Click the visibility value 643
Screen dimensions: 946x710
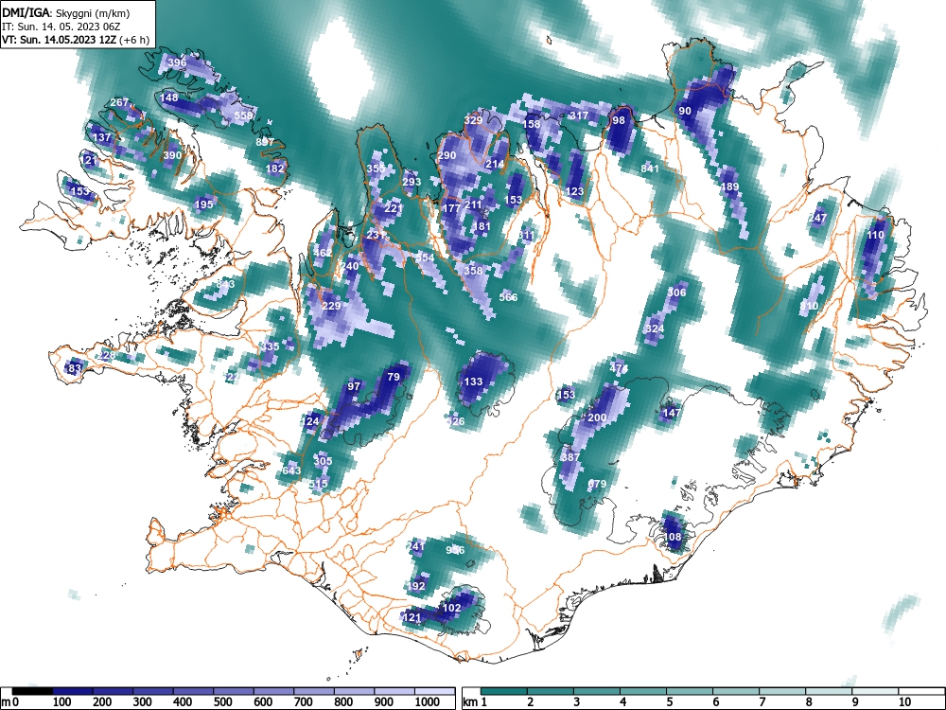point(291,470)
